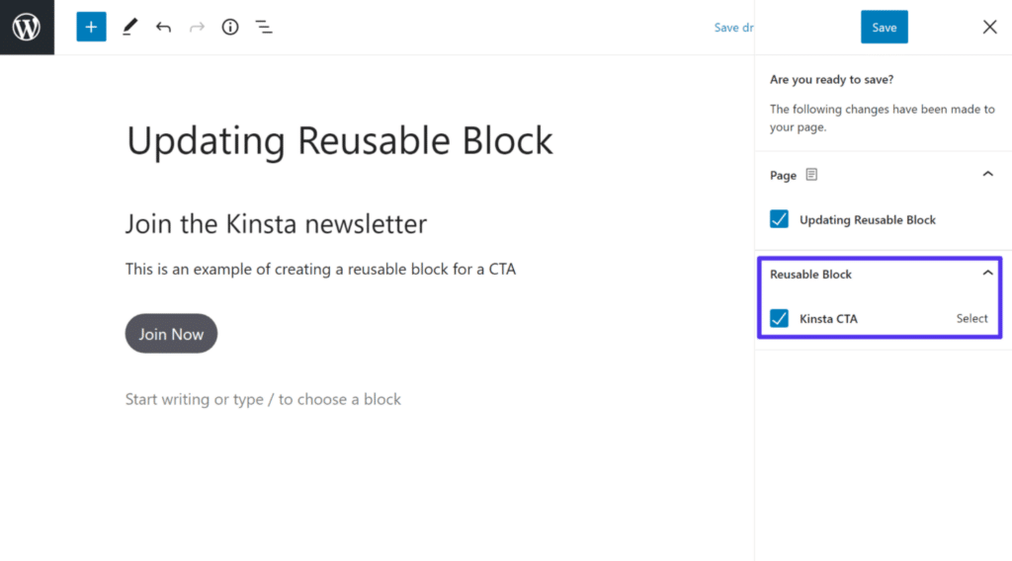This screenshot has width=1012, height=561.
Task: Click the WordPress logo icon
Action: (x=27, y=27)
